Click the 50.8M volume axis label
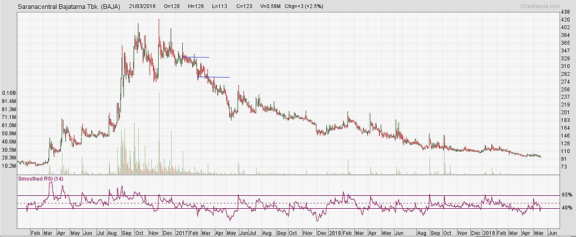 pos(9,133)
